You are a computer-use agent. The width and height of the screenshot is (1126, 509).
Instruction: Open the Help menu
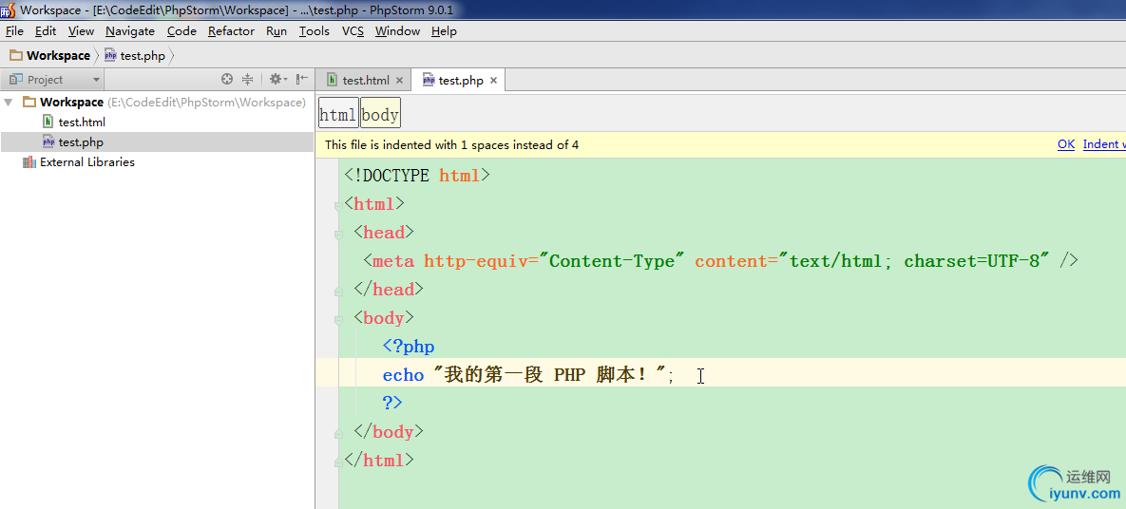(x=444, y=31)
